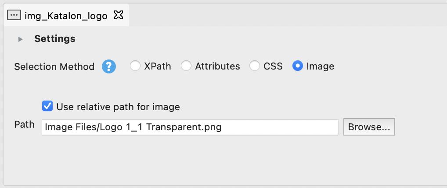Select the XPath radio button circle
Image resolution: width=447 pixels, height=188 pixels.
click(x=135, y=66)
